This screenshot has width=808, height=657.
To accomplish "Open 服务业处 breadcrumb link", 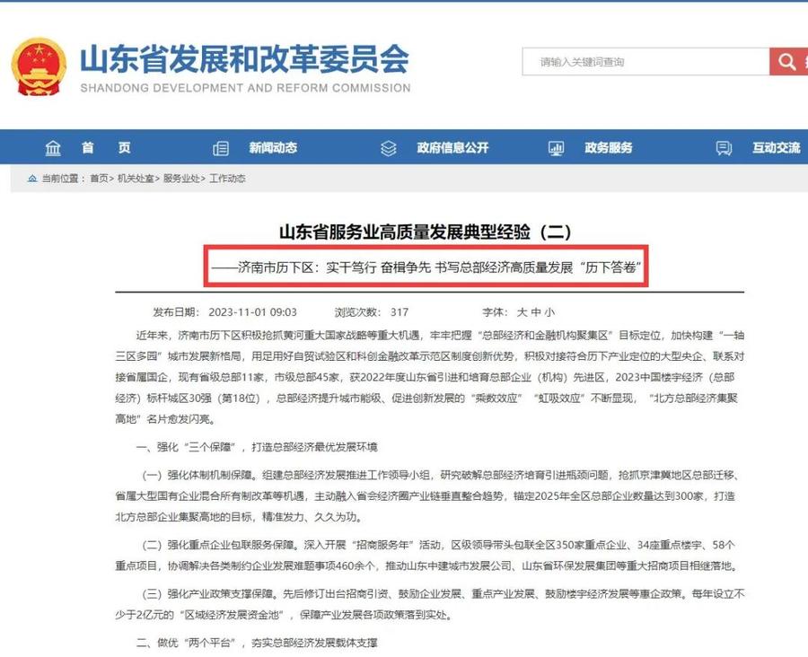I will [180, 179].
